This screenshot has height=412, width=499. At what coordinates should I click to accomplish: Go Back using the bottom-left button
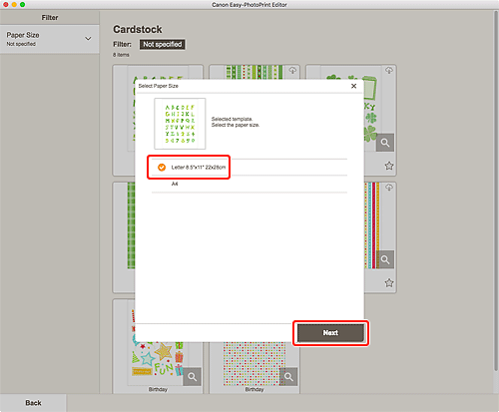(33, 403)
